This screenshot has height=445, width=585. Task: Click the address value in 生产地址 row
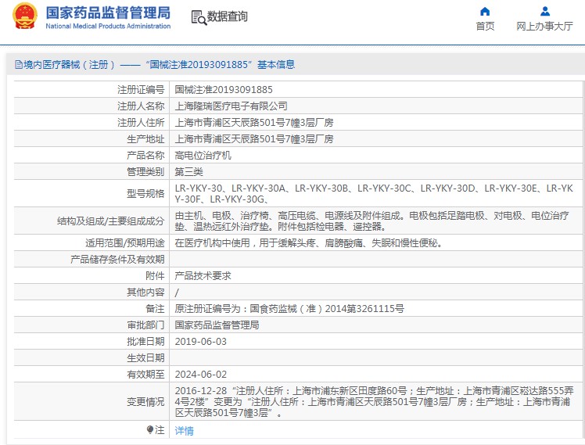click(x=253, y=138)
